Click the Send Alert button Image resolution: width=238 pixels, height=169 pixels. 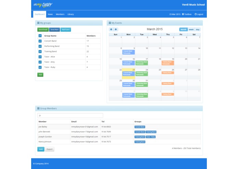pyautogui.click(x=54, y=29)
